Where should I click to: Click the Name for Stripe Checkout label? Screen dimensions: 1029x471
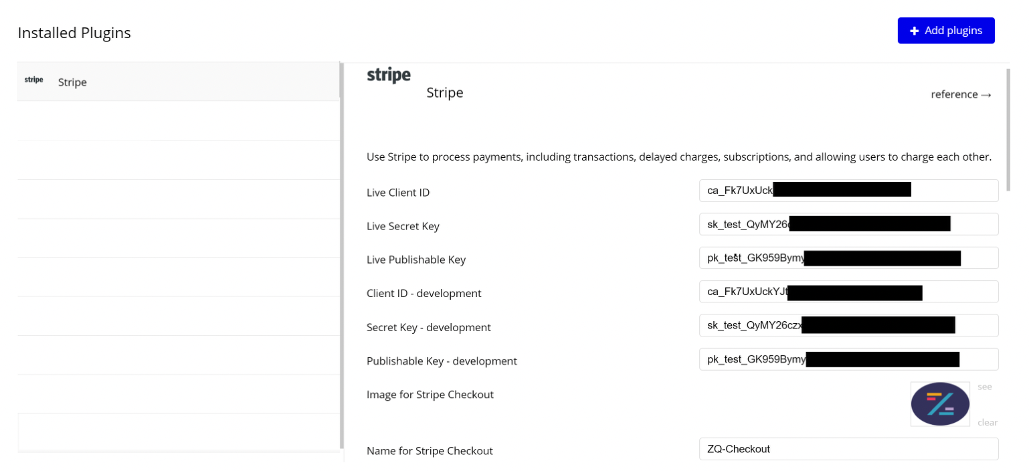coord(430,451)
